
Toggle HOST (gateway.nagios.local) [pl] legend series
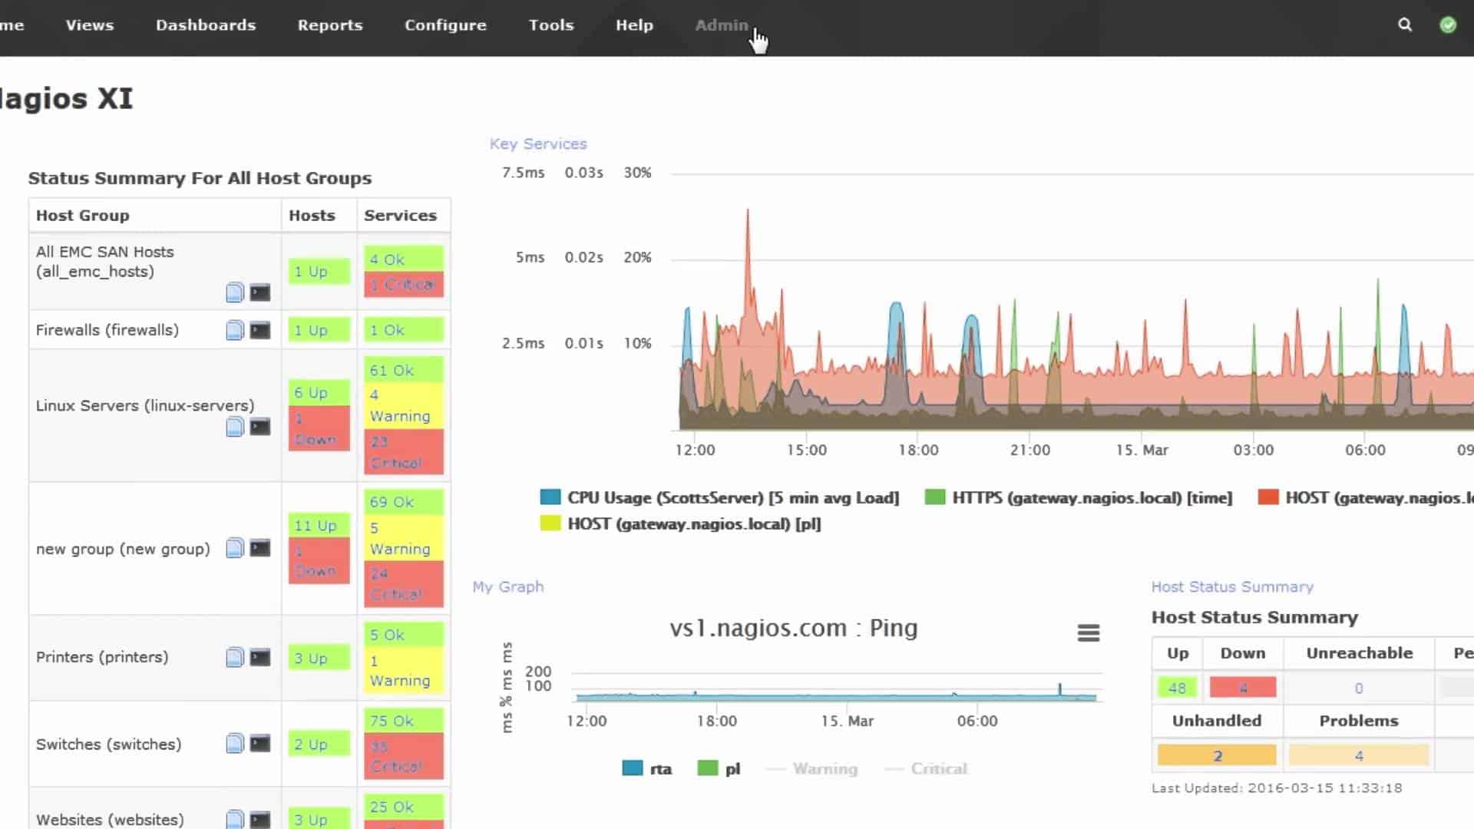[x=680, y=524]
